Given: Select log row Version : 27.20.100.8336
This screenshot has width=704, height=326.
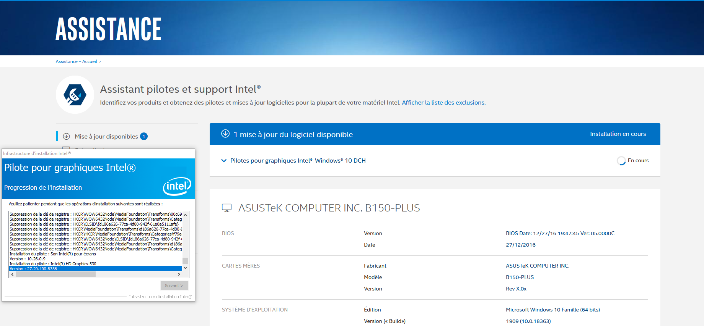Looking at the screenshot, I should 96,269.
